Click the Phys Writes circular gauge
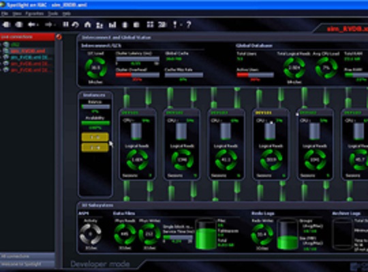Screen dimensions: 368x272 [x=149, y=234]
